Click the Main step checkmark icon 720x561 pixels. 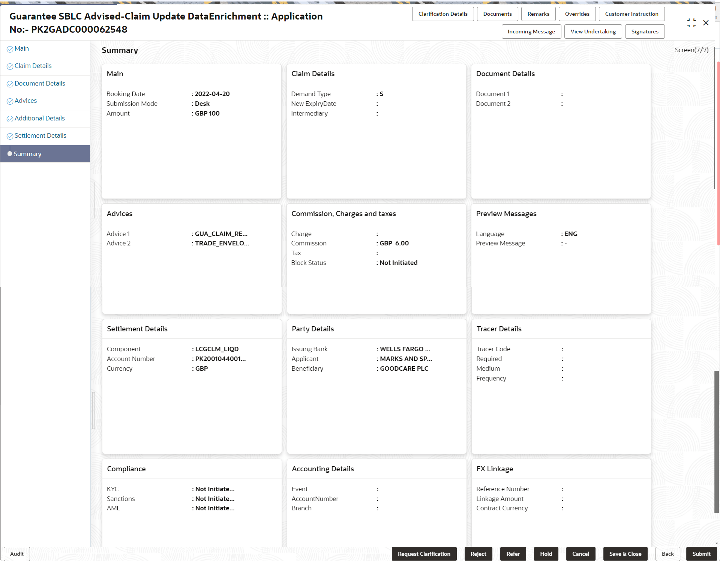click(10, 49)
